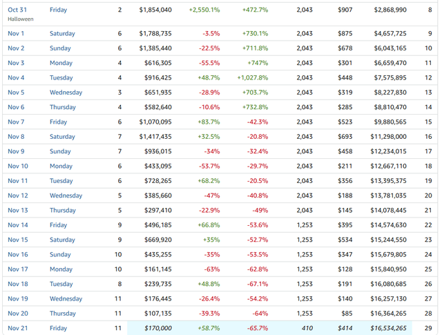Open the Nov 16 date link
This screenshot has height=335, width=442.
click(x=18, y=254)
